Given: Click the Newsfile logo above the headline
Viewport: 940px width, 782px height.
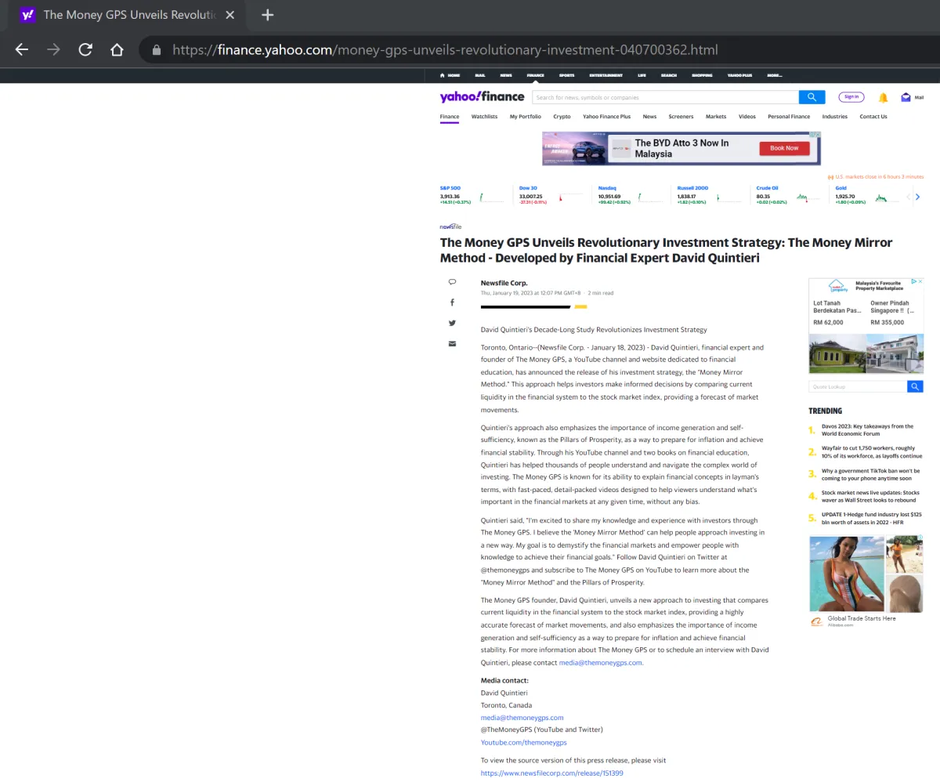Looking at the screenshot, I should (450, 226).
